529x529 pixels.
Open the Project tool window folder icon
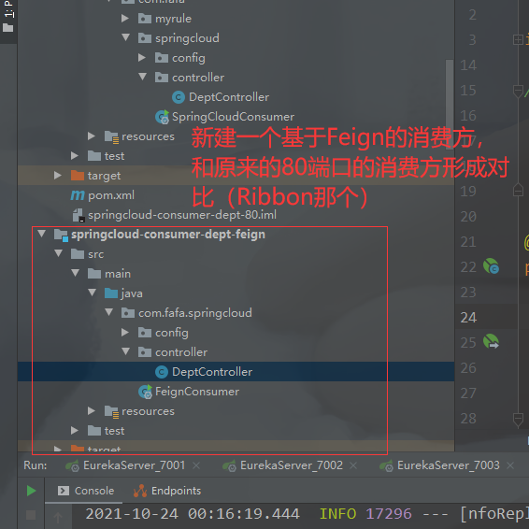[x=7, y=28]
